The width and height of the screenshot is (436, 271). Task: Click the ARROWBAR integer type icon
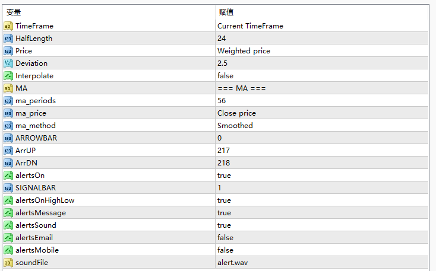click(x=8, y=138)
